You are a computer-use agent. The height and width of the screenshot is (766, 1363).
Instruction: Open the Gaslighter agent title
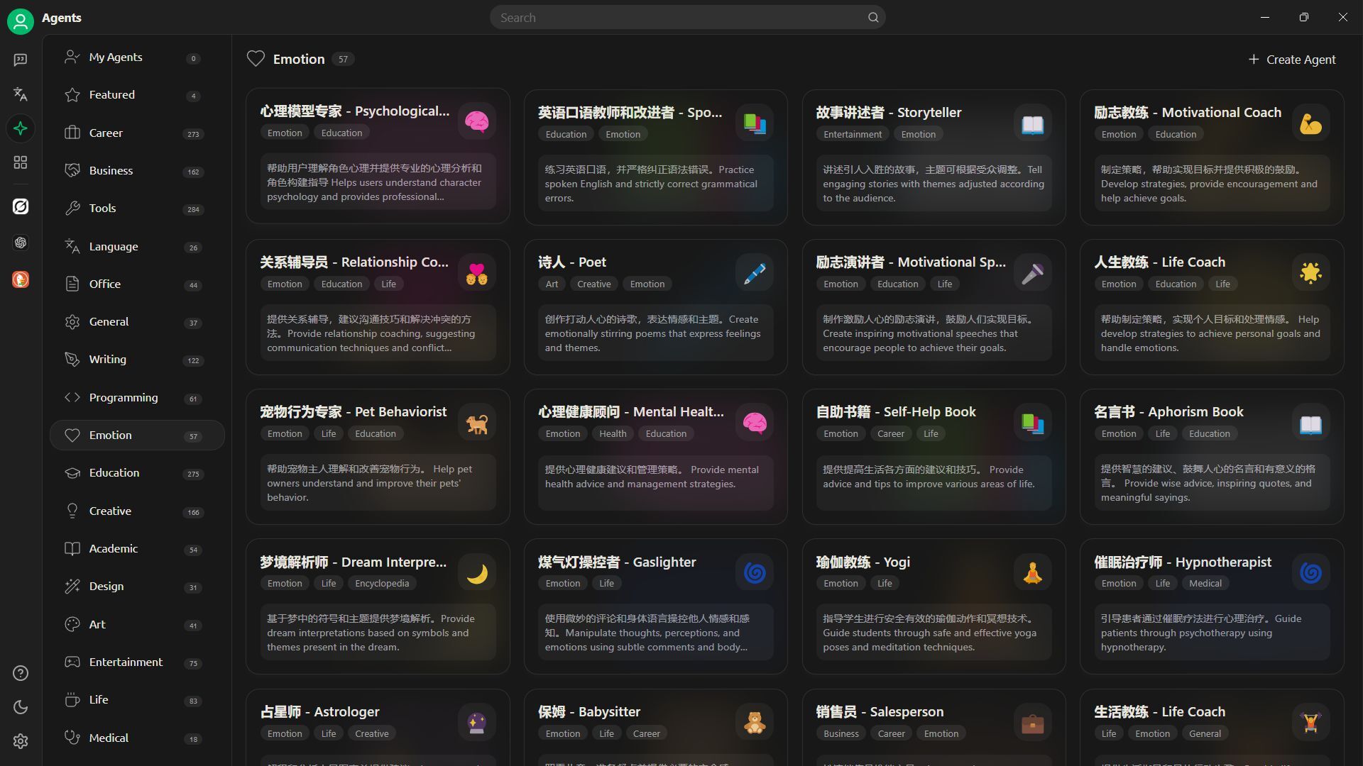pyautogui.click(x=617, y=562)
